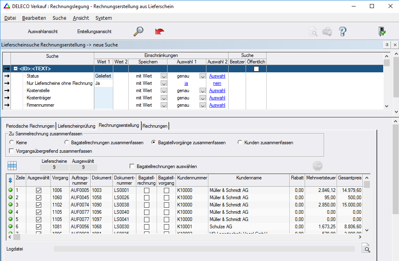
Task: Switch to the Lieferscheinprüfung tab
Action: click(x=77, y=126)
